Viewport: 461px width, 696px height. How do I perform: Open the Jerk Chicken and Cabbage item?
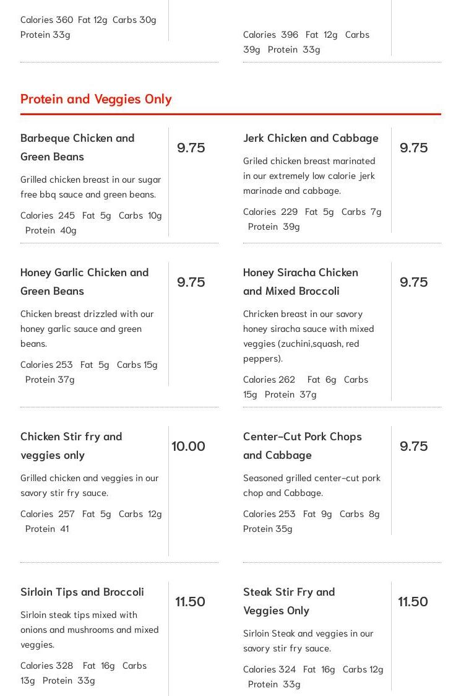[311, 138]
